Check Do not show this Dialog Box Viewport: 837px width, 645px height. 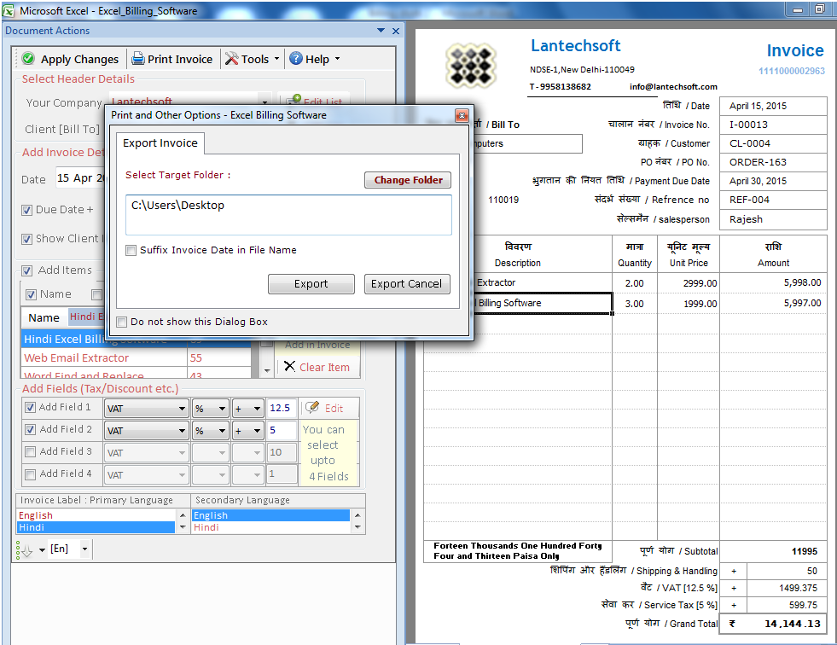(x=122, y=322)
